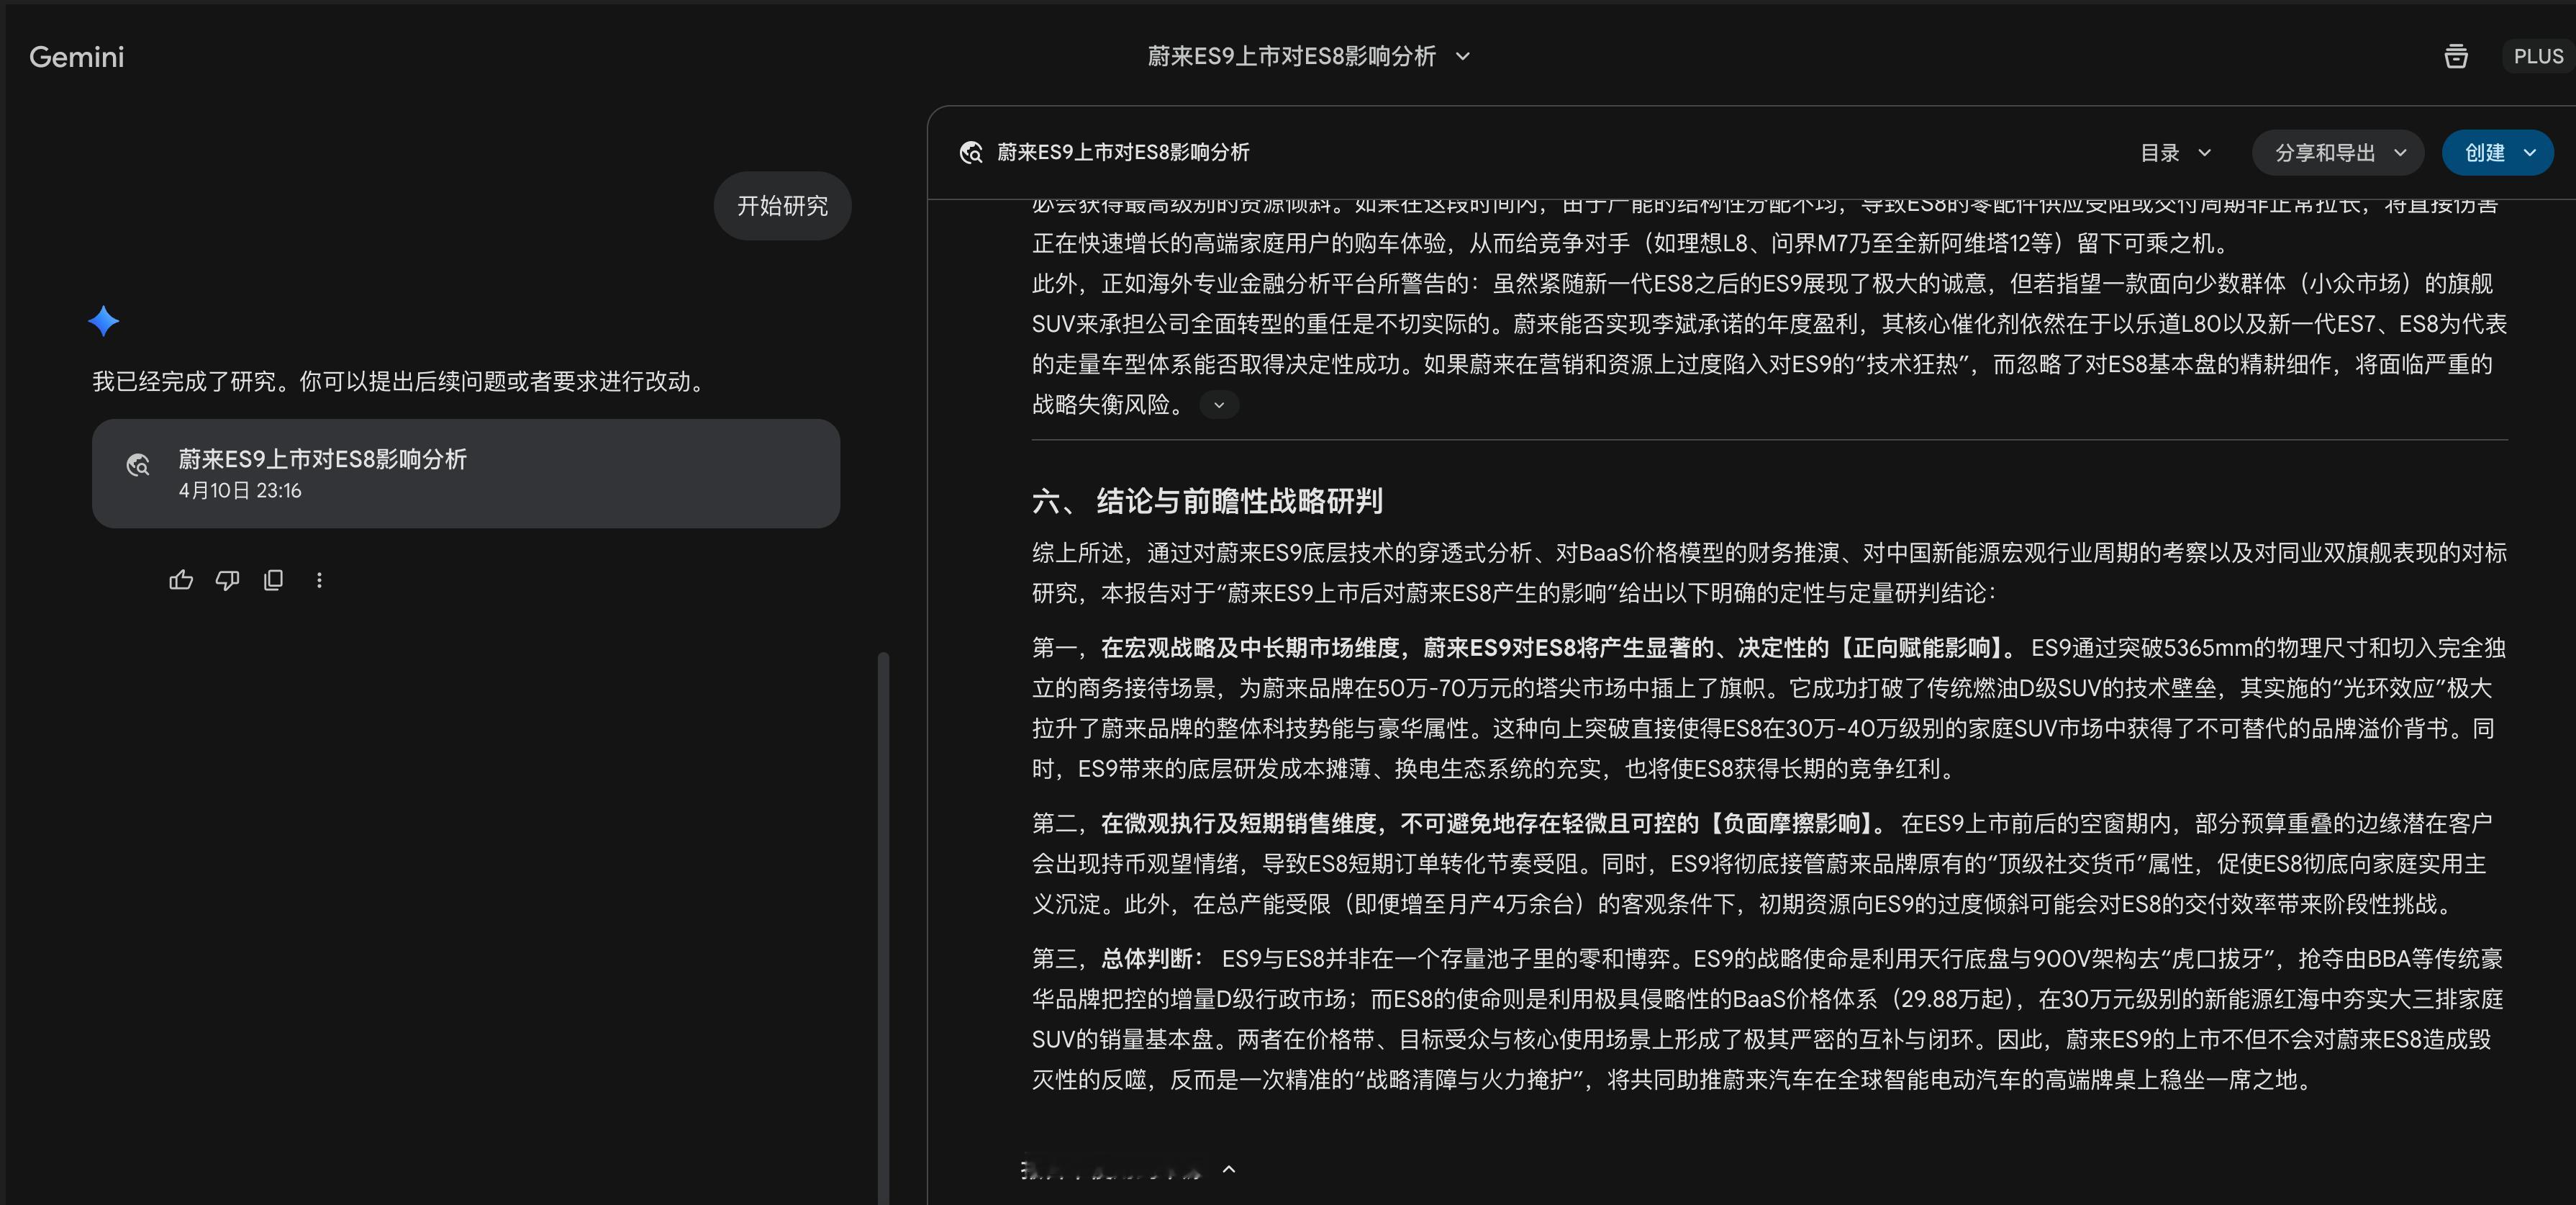Open recent activity via the archive icon
Image resolution: width=2576 pixels, height=1205 pixels.
(x=2456, y=56)
